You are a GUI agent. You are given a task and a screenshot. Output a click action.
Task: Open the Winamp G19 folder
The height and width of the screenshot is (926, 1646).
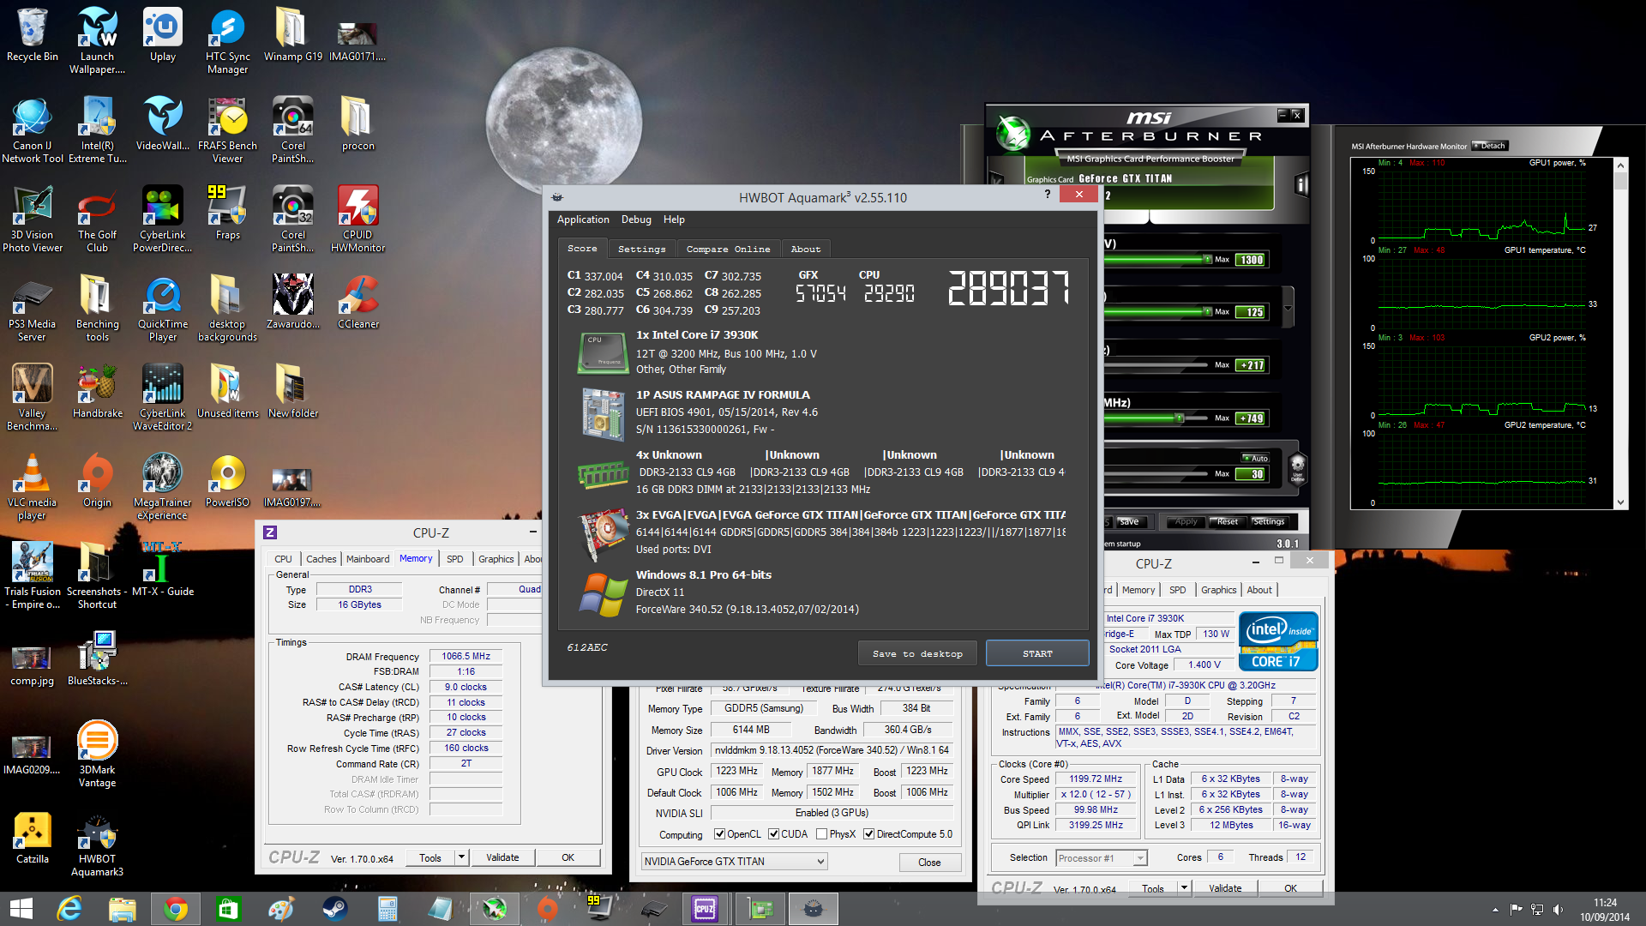pyautogui.click(x=292, y=35)
